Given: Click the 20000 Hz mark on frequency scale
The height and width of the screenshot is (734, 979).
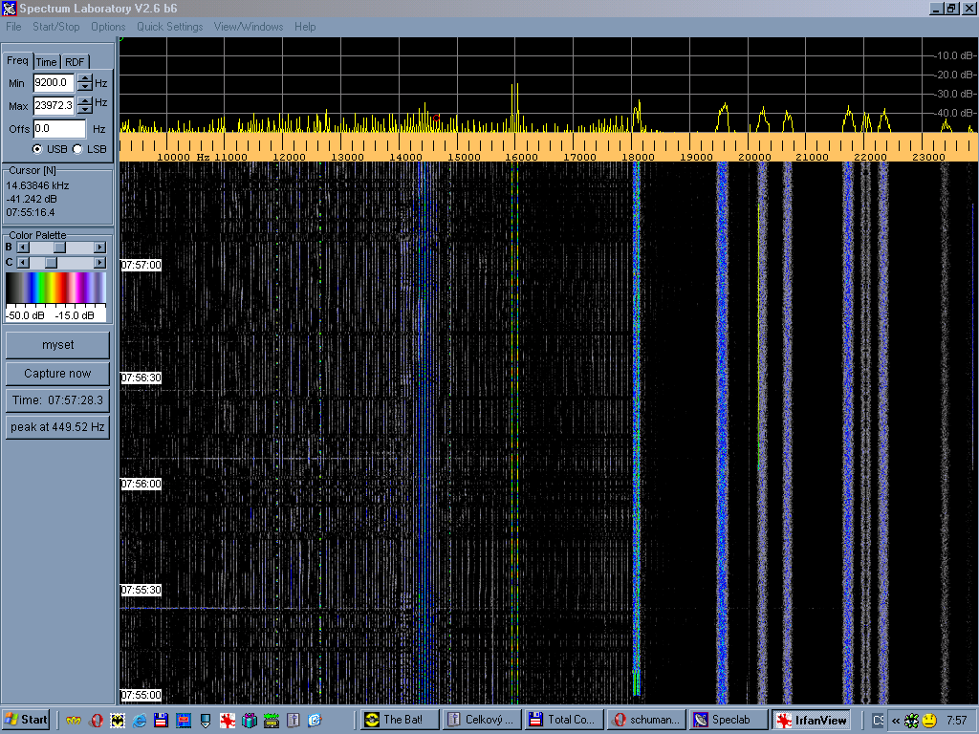Looking at the screenshot, I should (x=753, y=157).
